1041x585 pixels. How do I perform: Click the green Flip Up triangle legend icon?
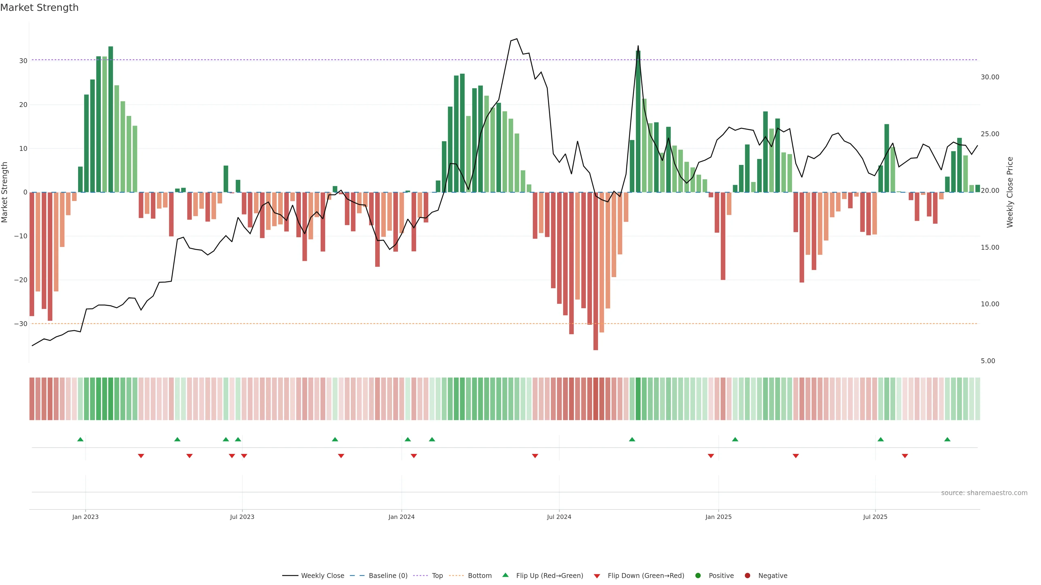(505, 575)
